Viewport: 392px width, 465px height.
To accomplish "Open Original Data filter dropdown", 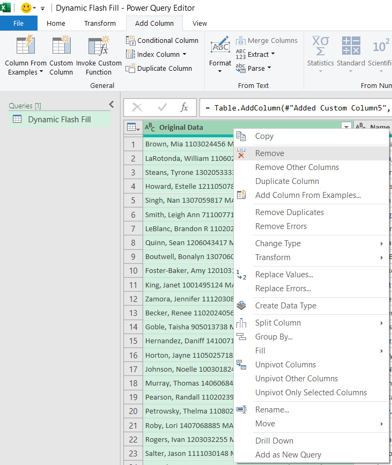I will tap(346, 127).
